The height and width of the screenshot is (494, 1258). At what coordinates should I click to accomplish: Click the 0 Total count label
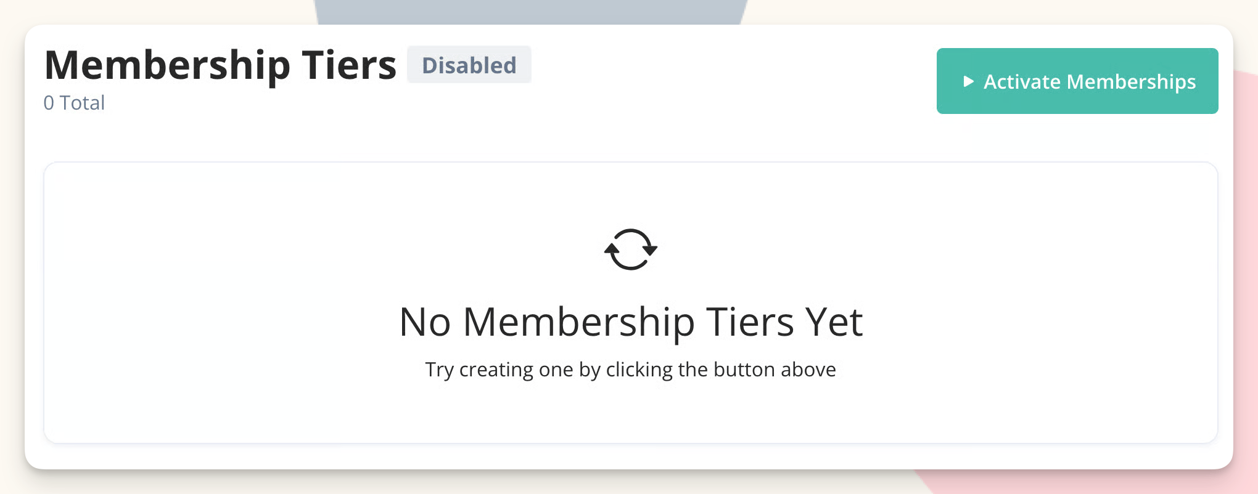tap(74, 103)
